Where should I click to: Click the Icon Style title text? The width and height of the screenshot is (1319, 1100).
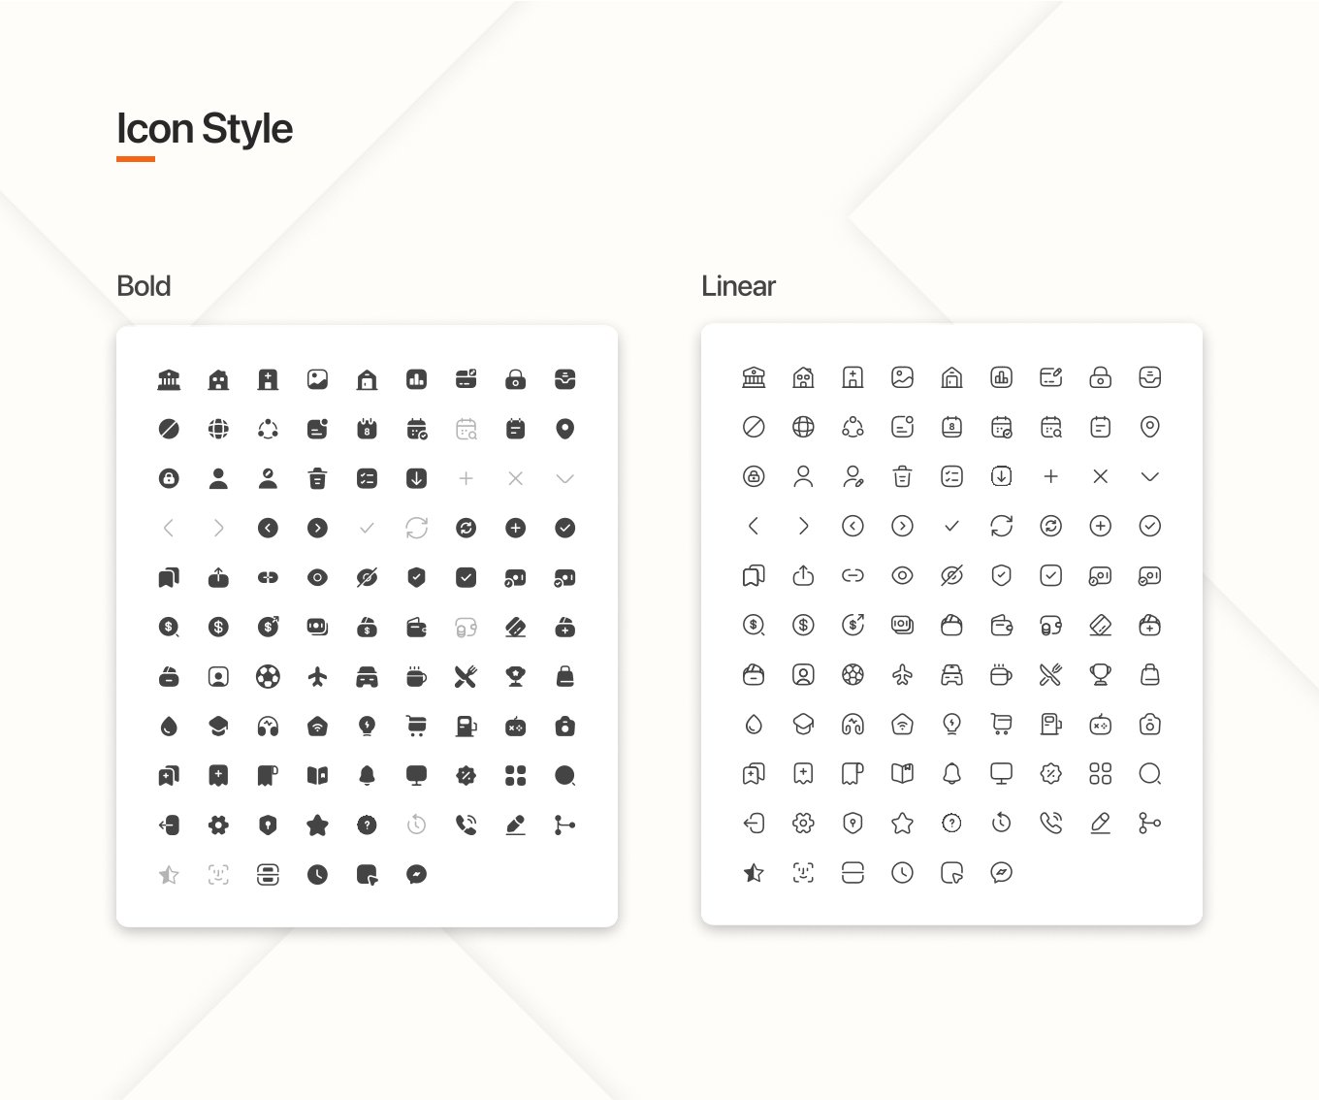pos(205,129)
